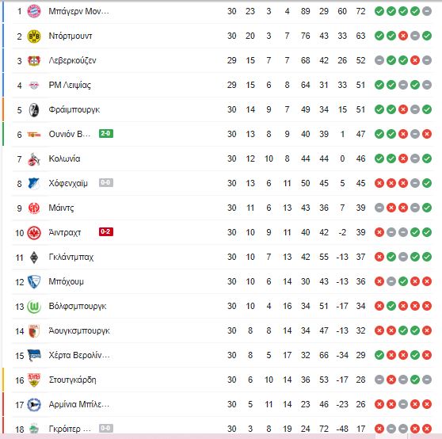
Task: Click the Hertha Berlin flag logo
Action: 34,355
